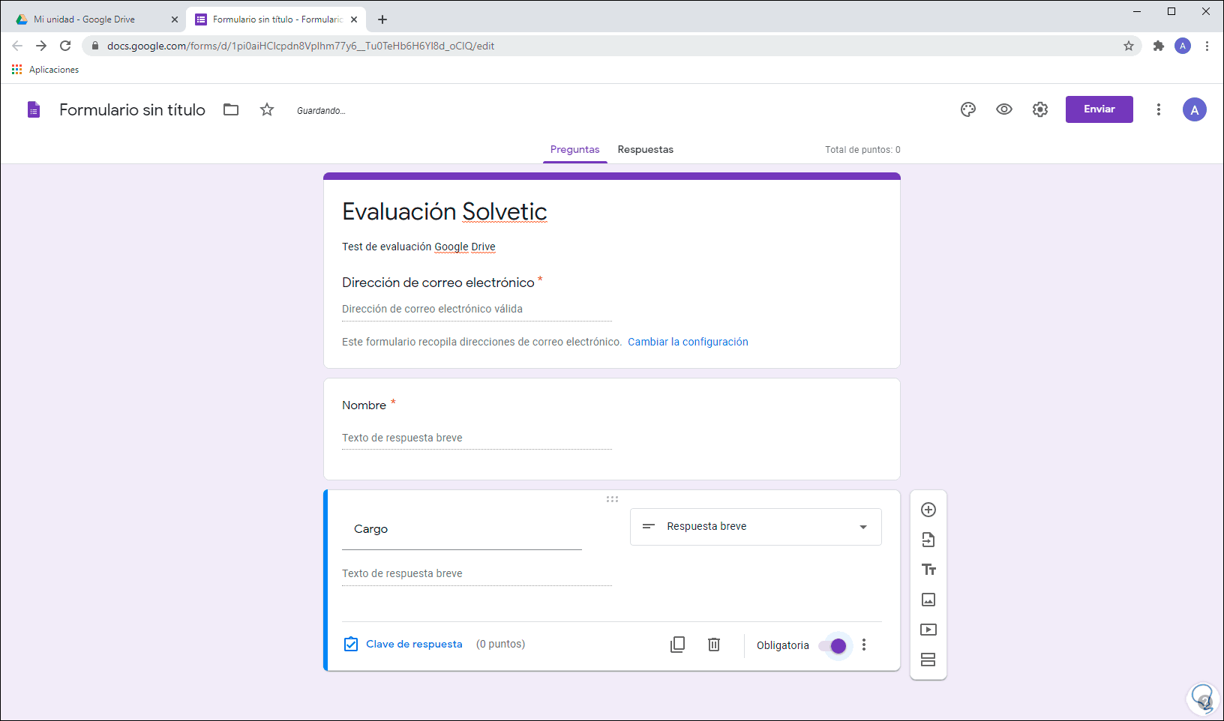
Task: Add title and description block
Action: pos(928,570)
